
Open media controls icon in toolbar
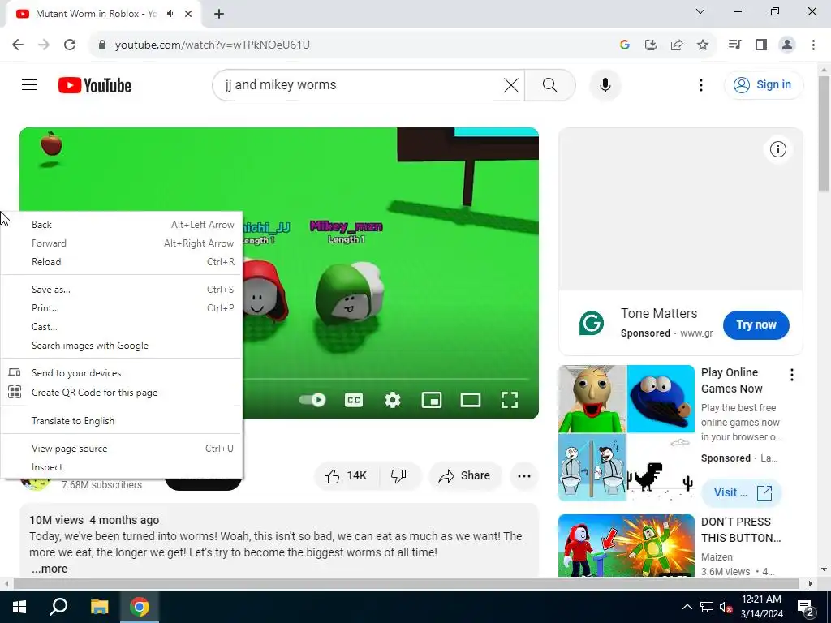[734, 45]
